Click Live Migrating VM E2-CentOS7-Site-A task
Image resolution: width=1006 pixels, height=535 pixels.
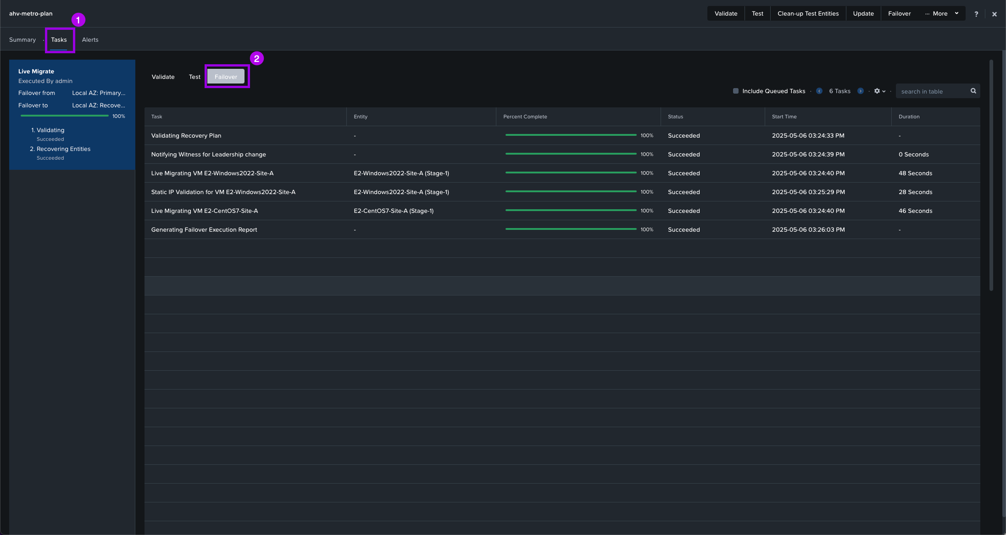coord(205,211)
